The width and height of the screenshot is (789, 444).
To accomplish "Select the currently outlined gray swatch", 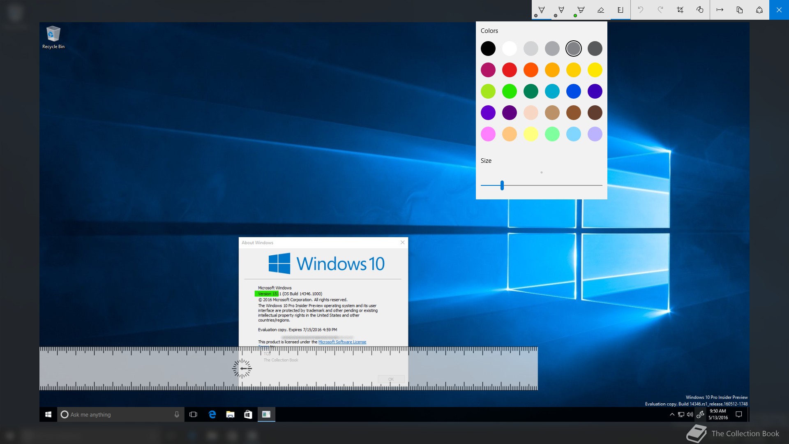I will pos(574,49).
